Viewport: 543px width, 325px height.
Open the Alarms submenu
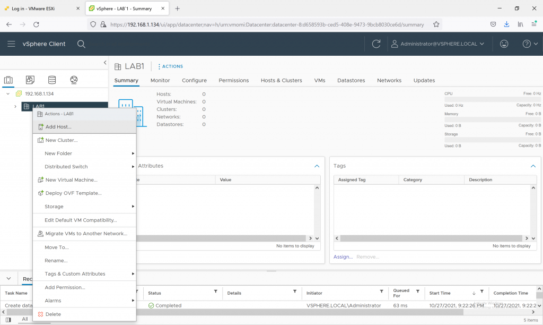(84, 301)
